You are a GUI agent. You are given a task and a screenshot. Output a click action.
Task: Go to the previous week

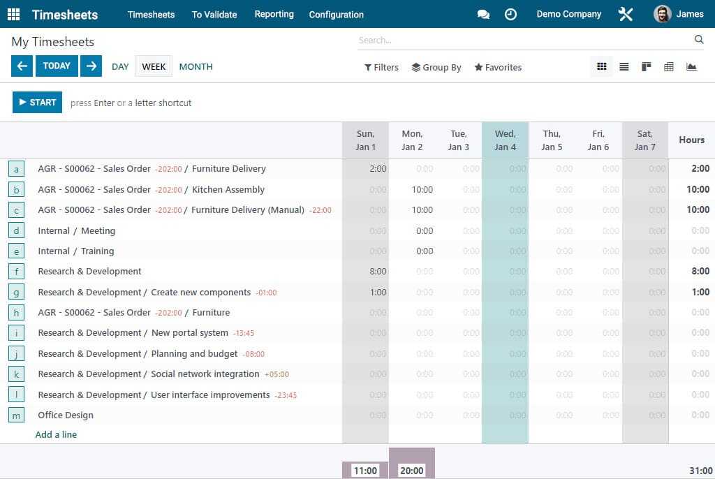(22, 66)
